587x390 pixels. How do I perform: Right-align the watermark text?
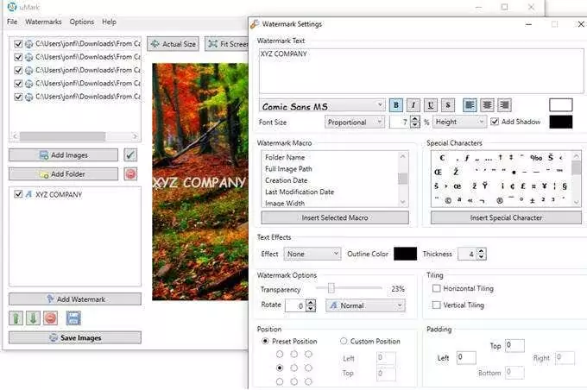click(504, 105)
